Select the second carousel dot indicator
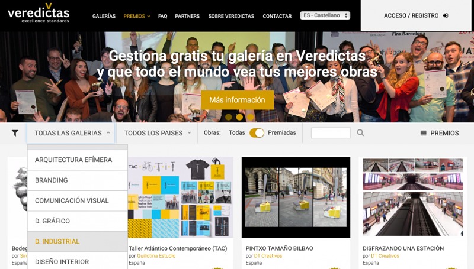This screenshot has width=474, height=269. click(239, 116)
